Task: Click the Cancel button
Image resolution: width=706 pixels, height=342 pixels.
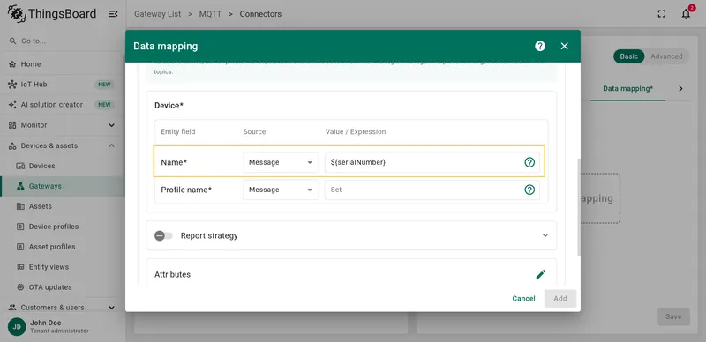Action: [523, 298]
